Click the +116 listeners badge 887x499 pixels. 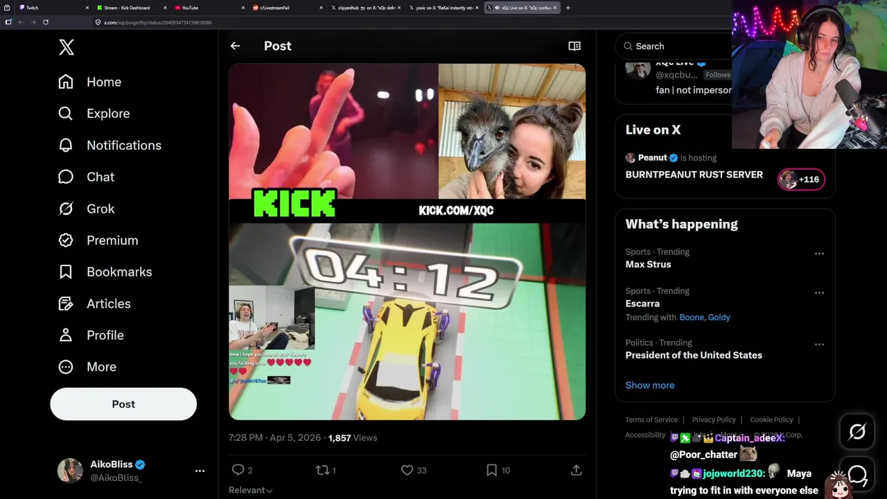[801, 180]
